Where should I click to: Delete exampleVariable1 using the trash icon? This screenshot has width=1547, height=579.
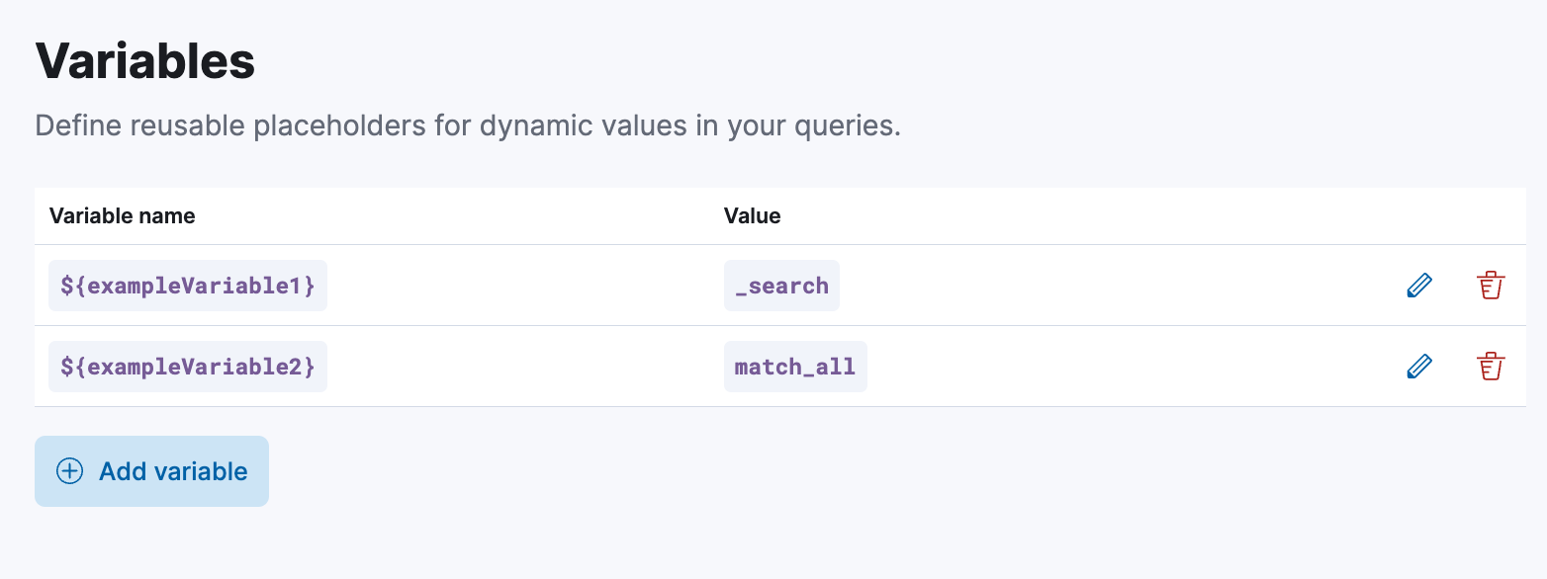click(1491, 285)
